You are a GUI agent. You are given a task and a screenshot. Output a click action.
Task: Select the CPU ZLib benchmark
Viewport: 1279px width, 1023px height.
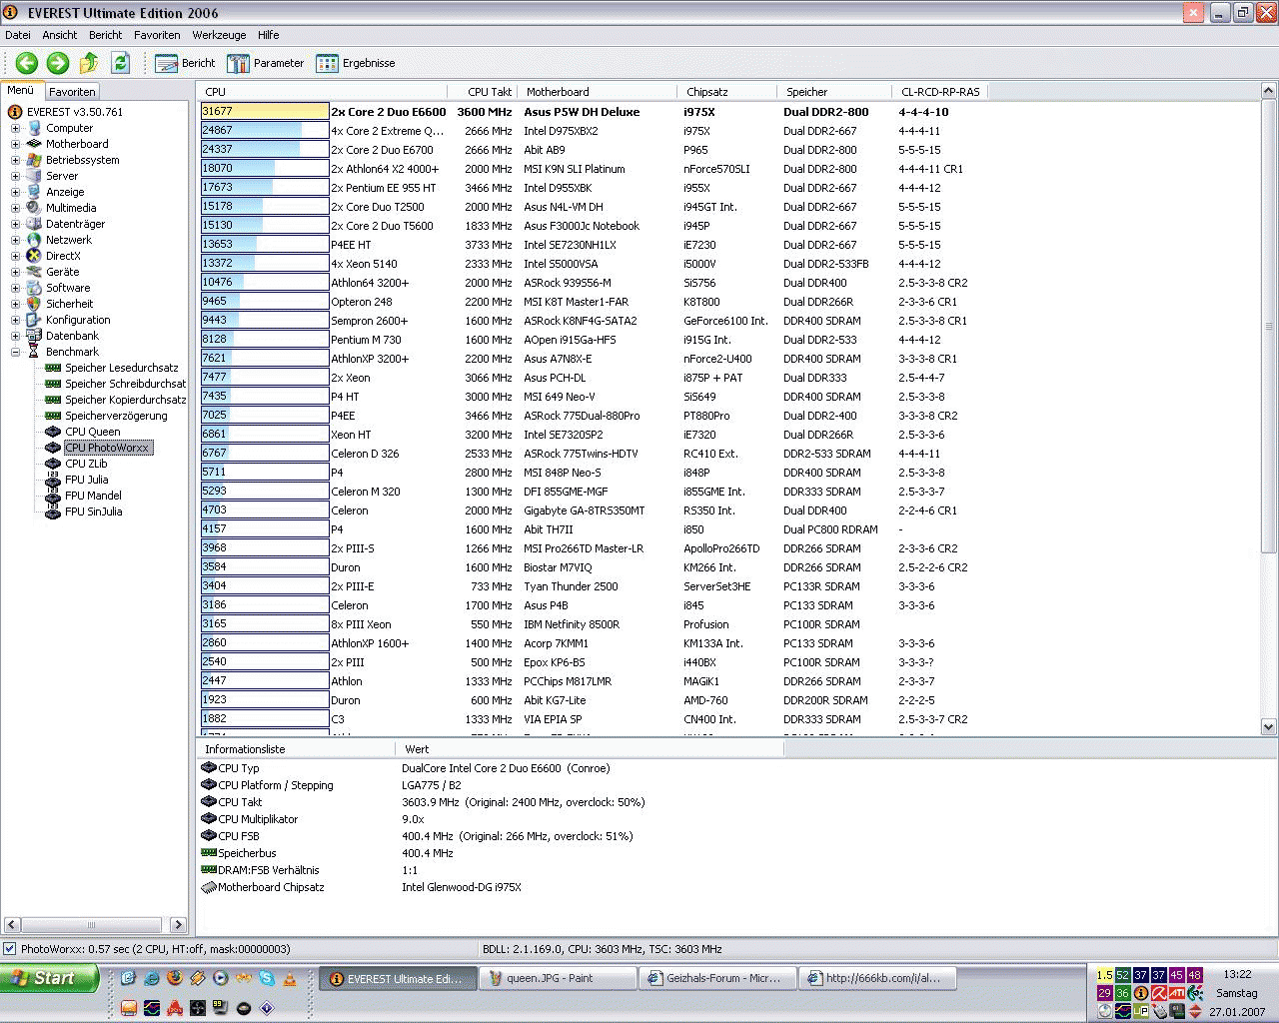[86, 464]
